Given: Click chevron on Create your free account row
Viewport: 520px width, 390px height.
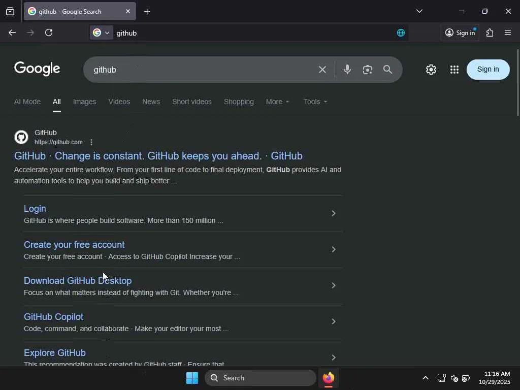Looking at the screenshot, I should tap(334, 249).
